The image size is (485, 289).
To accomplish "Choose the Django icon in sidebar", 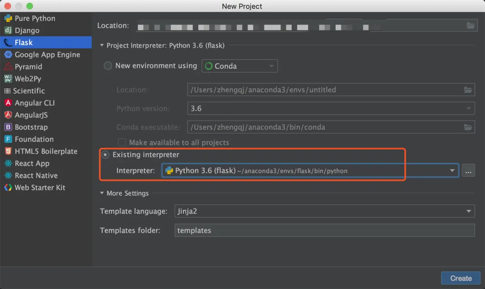I will pyautogui.click(x=8, y=31).
